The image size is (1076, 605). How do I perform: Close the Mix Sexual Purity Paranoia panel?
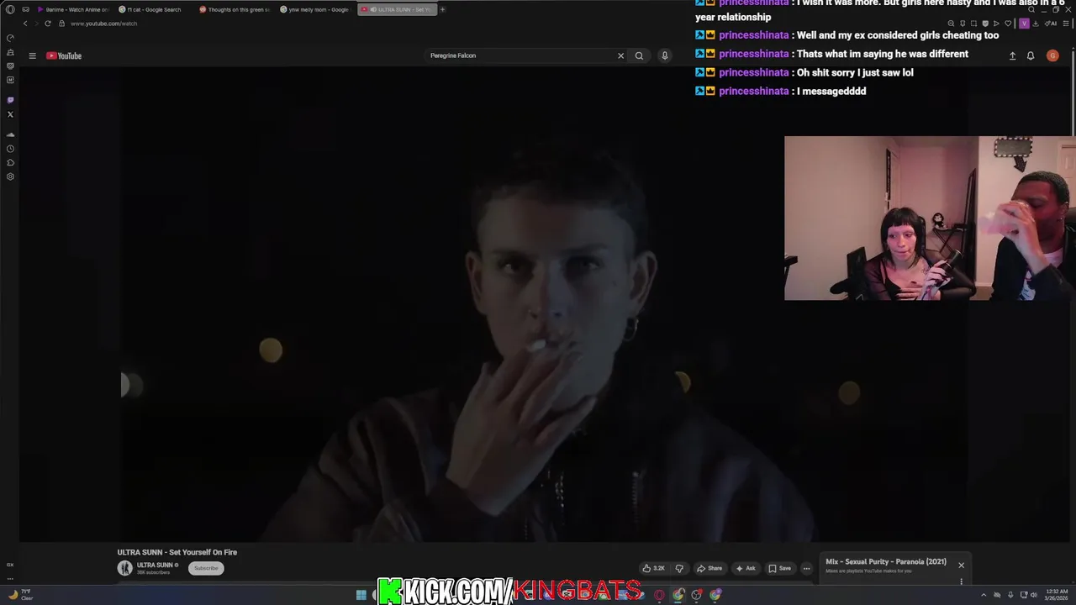pos(961,565)
